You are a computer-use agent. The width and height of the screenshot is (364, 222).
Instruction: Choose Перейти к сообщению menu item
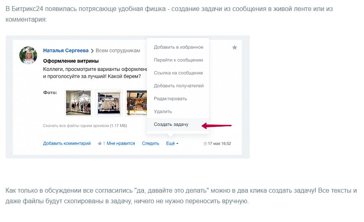(x=178, y=60)
